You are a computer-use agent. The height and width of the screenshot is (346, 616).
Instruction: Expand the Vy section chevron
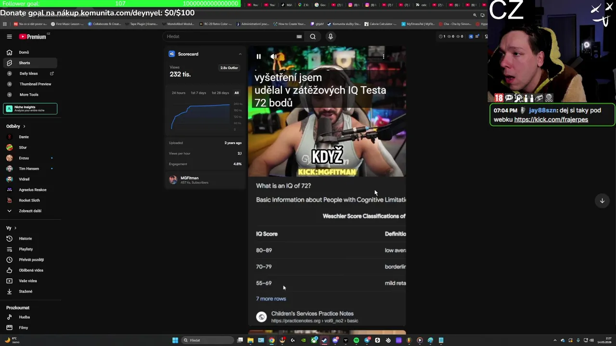tap(15, 228)
